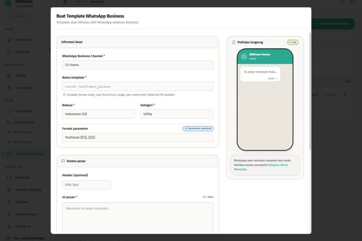Click the Kontak sidebar icon
The image size is (362, 241).
pyautogui.click(x=9, y=75)
